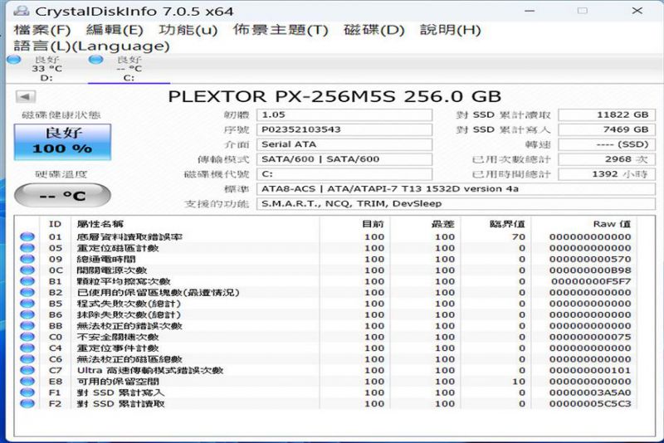Select the Ultra 高速傳輸模式錯誤次數 attribute name
Image resolution: width=664 pixels, height=443 pixels.
tap(150, 371)
